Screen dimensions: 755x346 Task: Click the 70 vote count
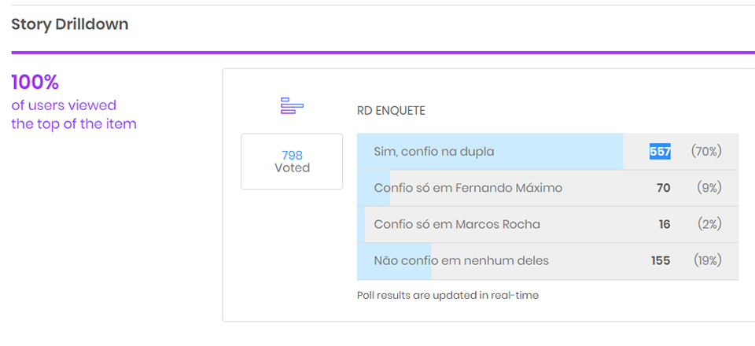663,188
